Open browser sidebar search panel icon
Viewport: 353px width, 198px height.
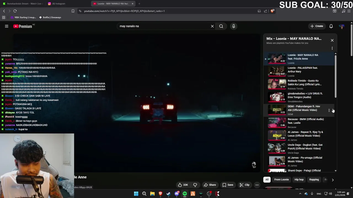(335, 11)
